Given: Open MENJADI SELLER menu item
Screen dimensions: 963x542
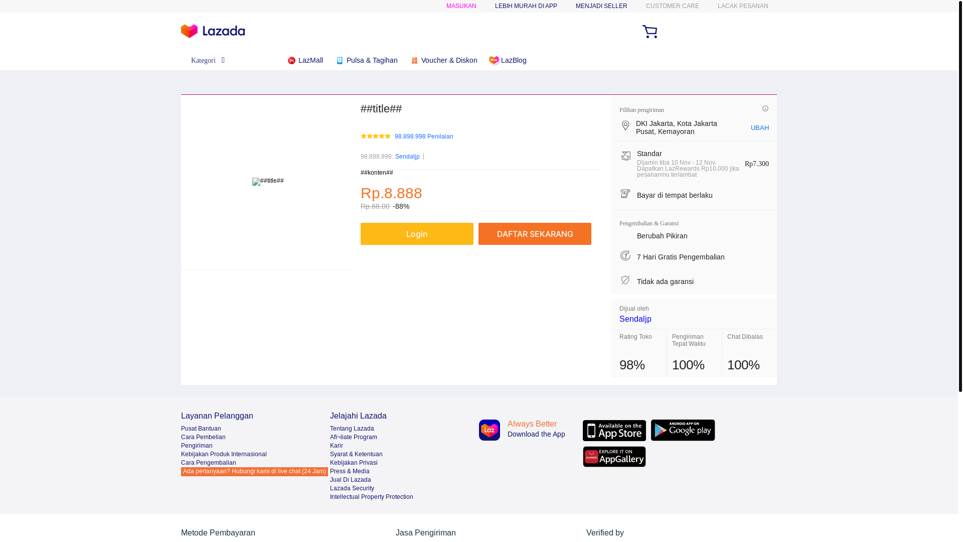Looking at the screenshot, I should click(601, 6).
